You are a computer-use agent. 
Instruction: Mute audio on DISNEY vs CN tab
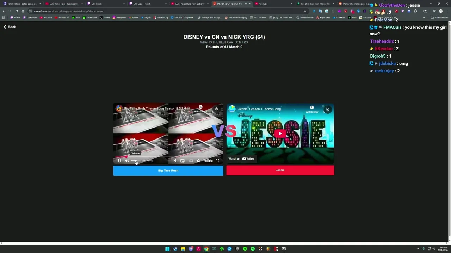246,4
